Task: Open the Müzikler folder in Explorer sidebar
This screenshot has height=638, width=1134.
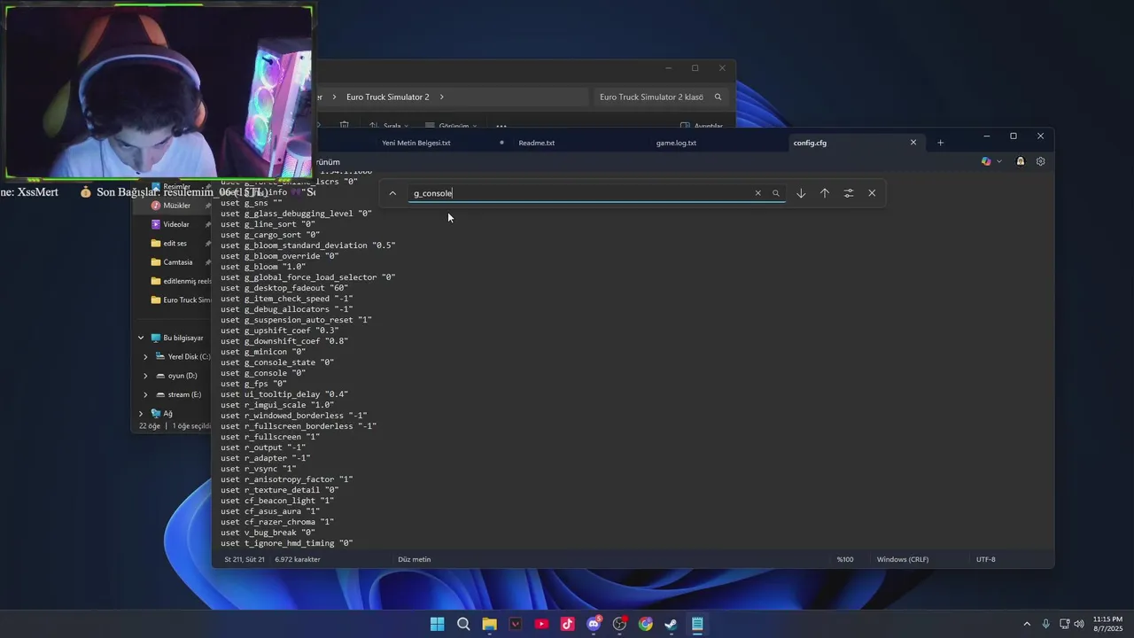Action: tap(176, 206)
